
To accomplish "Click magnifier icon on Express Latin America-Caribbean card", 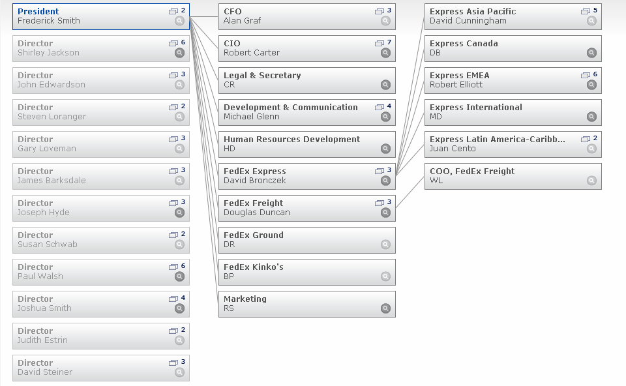I will click(x=591, y=149).
